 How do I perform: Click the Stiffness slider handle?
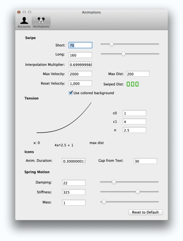click(138, 192)
